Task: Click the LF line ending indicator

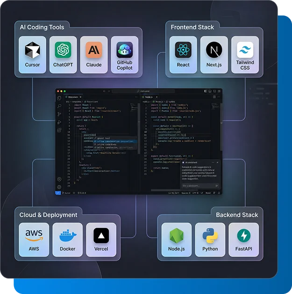Action: (202, 193)
